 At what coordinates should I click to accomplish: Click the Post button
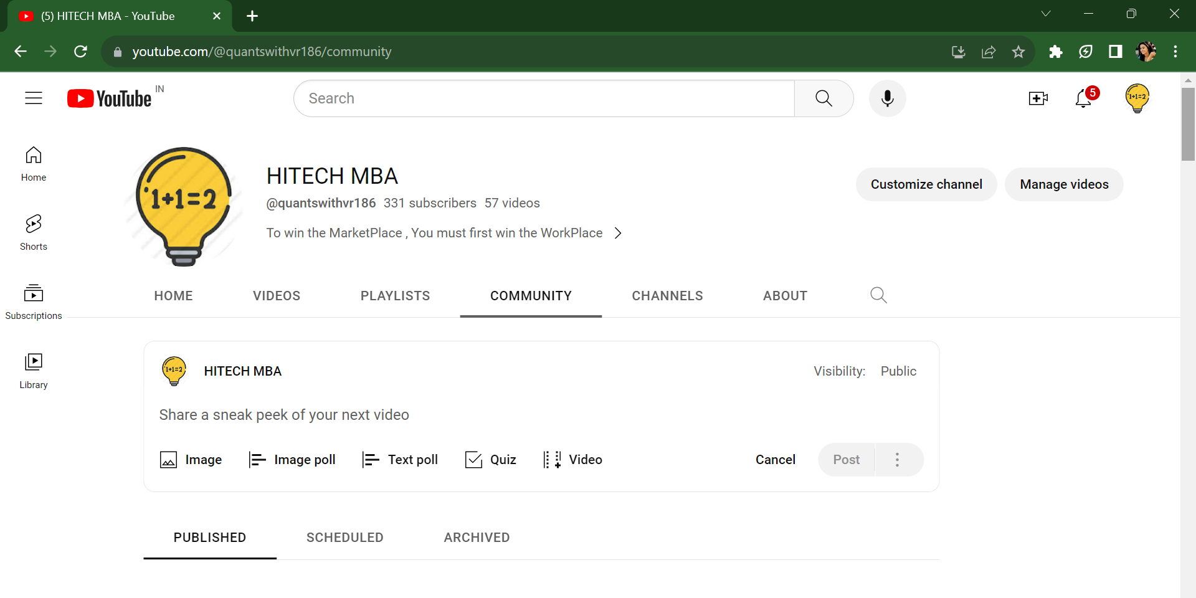(x=846, y=460)
